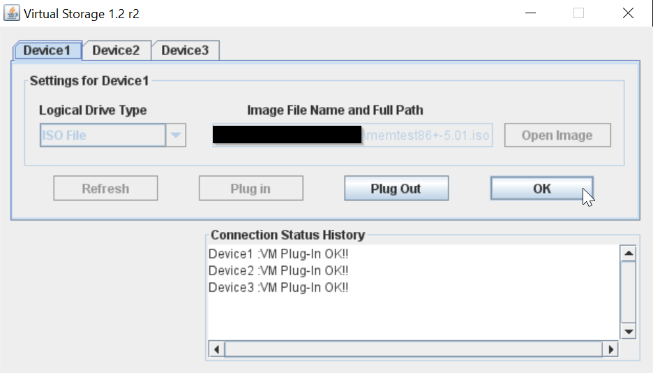Click the history scroll down arrow

[x=629, y=332]
